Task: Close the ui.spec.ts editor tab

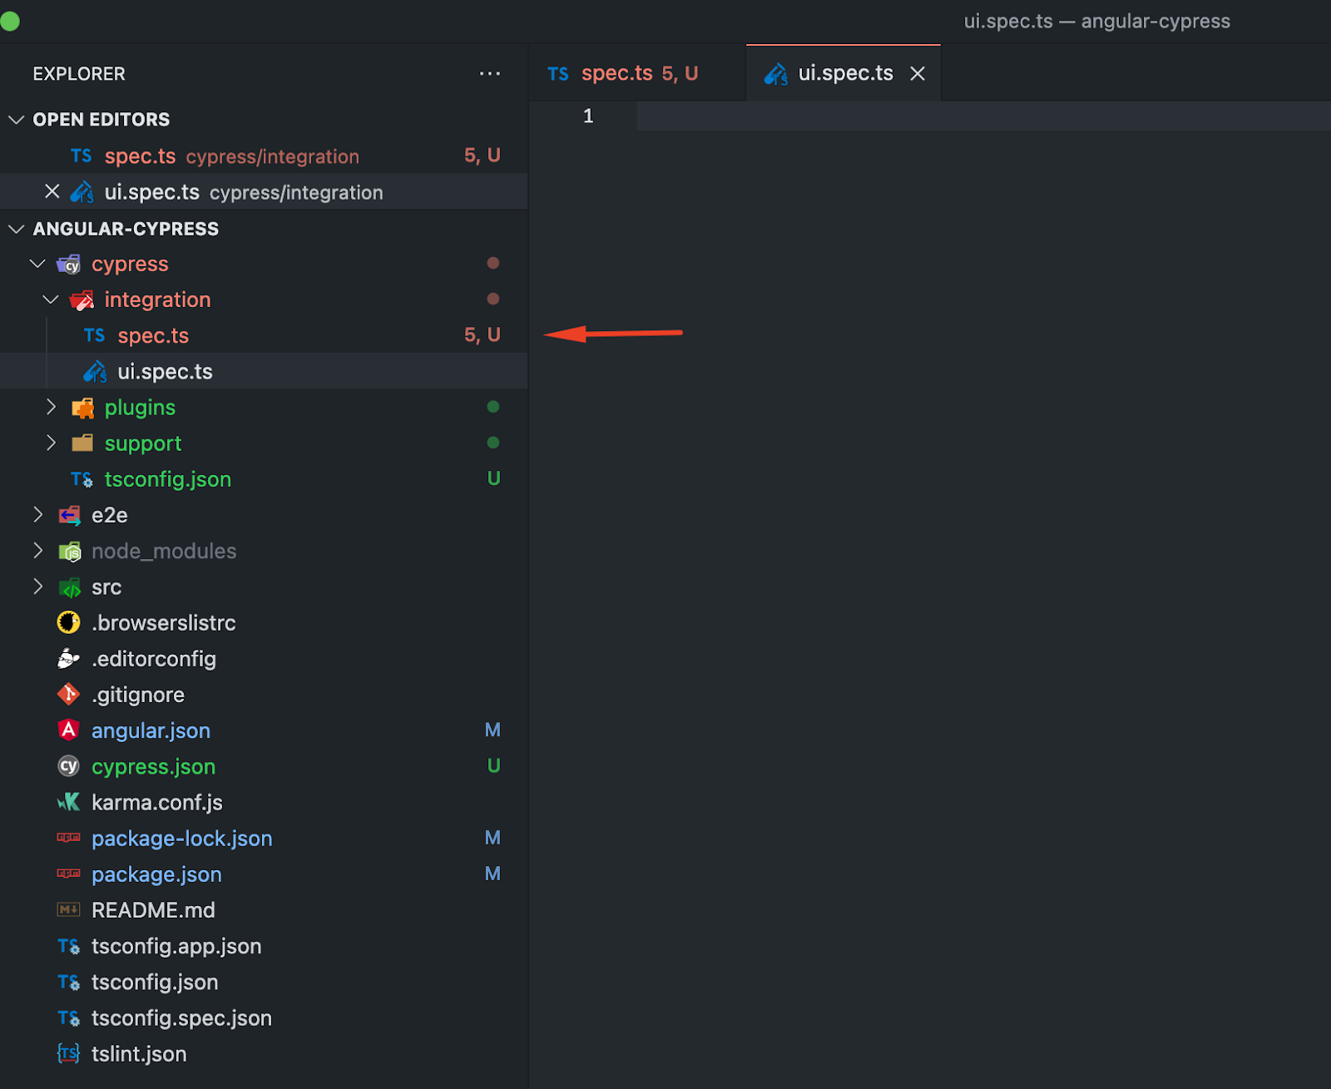Action: pos(918,74)
